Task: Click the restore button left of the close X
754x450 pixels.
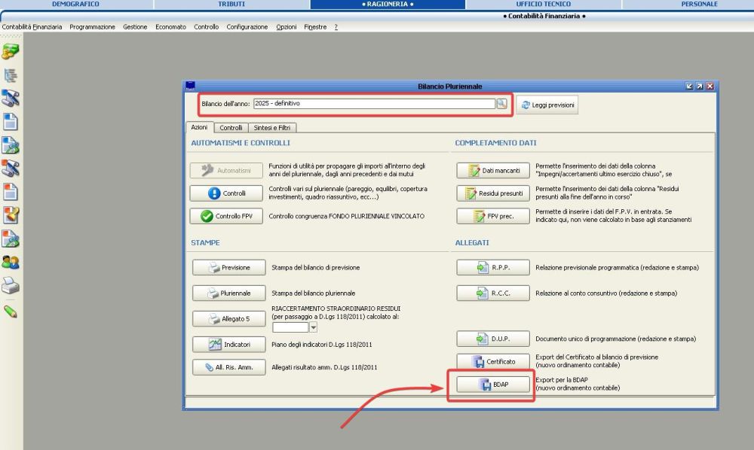Action: [x=700, y=87]
